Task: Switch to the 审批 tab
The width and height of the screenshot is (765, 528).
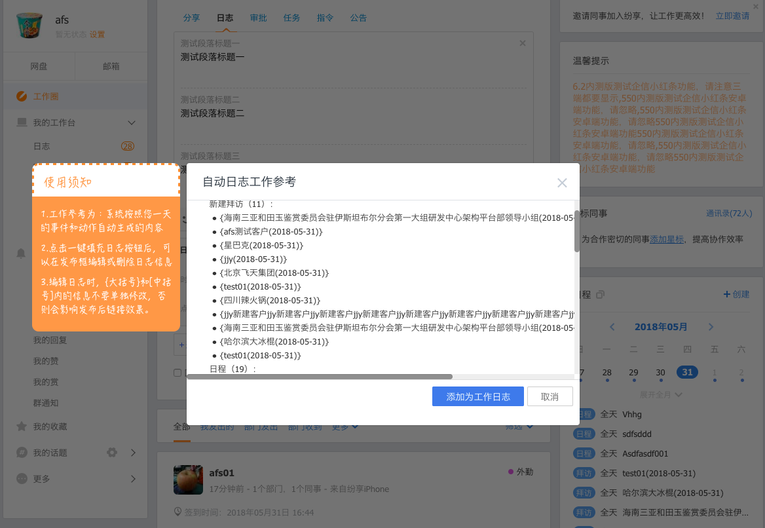Action: 258,18
